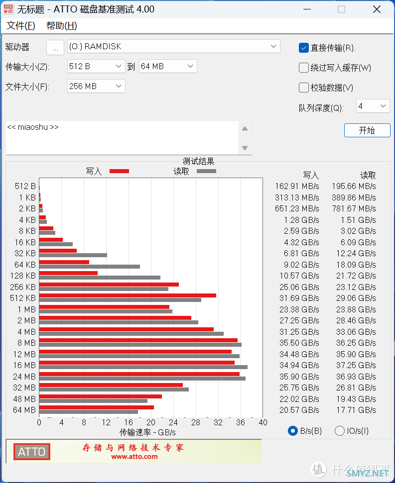Screen dimensions: 395x483
Task: Click the ATTO logo in the banner
Action: 32,452
